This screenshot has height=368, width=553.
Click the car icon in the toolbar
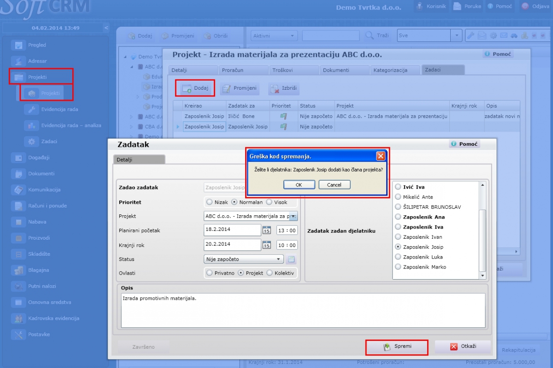click(x=514, y=35)
